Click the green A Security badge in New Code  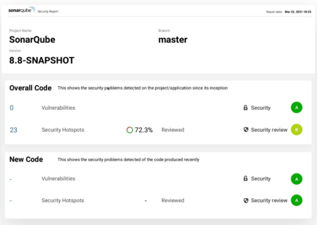[296, 179]
